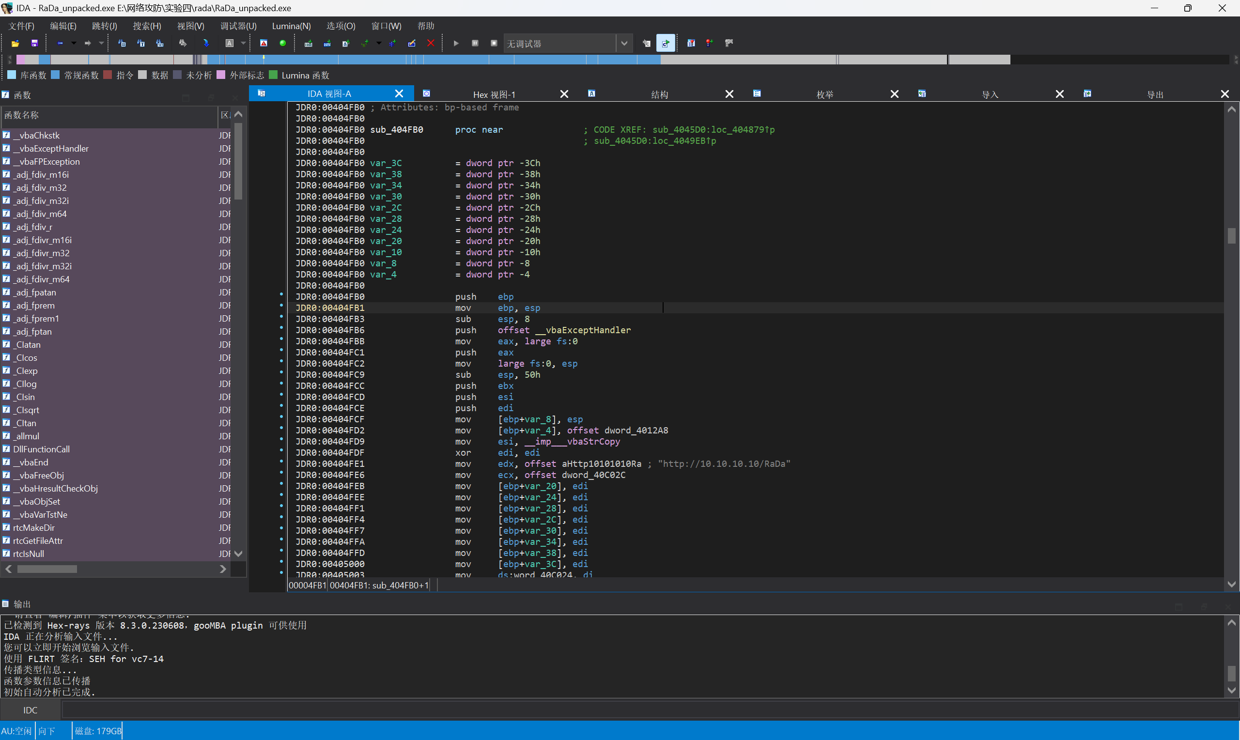Expand the jump back history arrow
The height and width of the screenshot is (740, 1240).
[74, 44]
